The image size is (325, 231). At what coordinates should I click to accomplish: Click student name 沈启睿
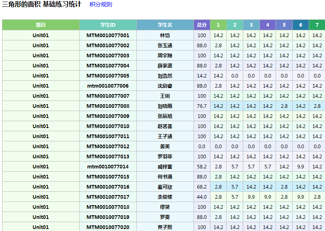(165, 86)
